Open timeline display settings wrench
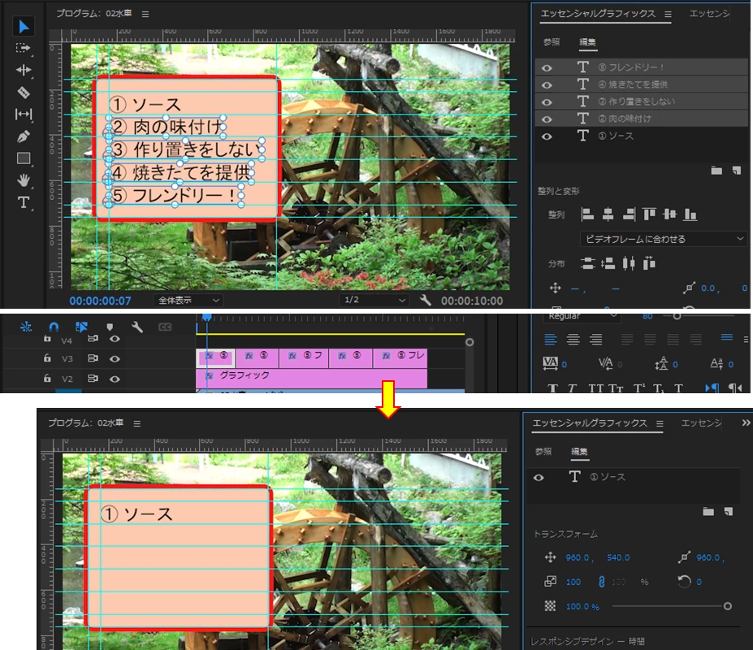Viewport: 753px width, 650px height. point(137,327)
